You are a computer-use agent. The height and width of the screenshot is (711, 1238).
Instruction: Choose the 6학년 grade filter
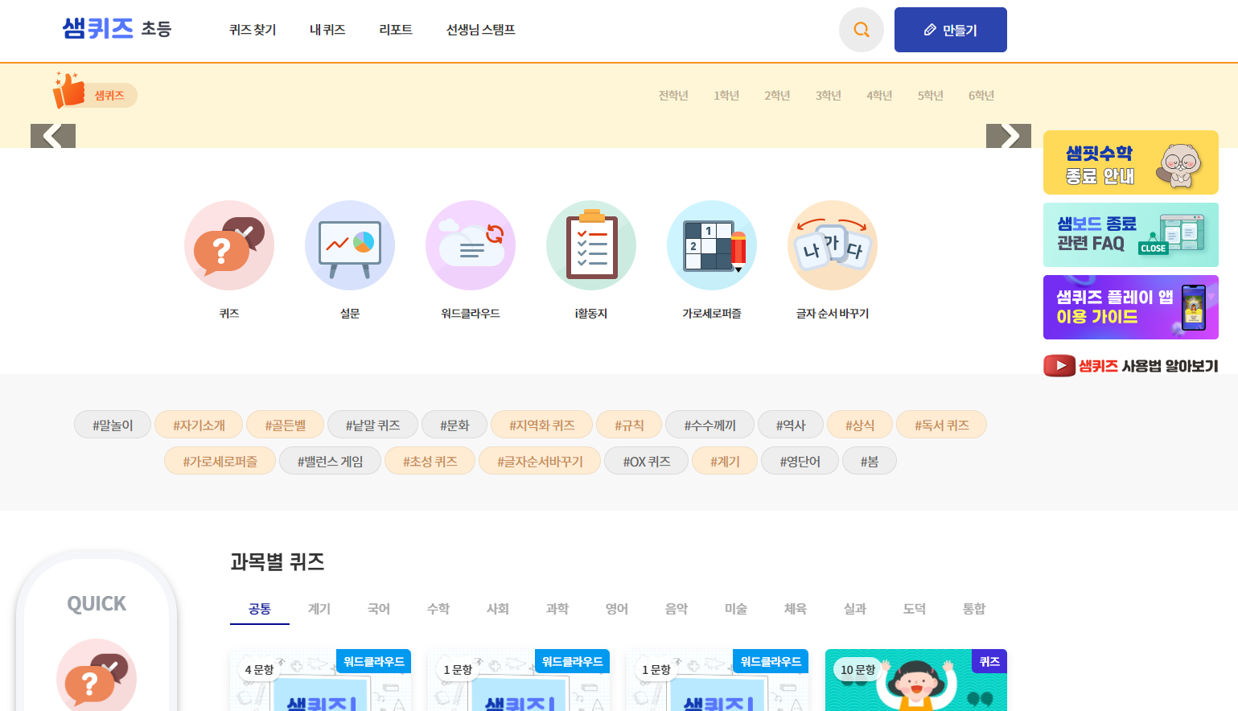coord(981,96)
